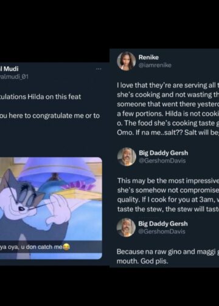This screenshot has width=219, height=306.
Task: Click the 'here to congratulate me' reply text
Action: click(50, 116)
